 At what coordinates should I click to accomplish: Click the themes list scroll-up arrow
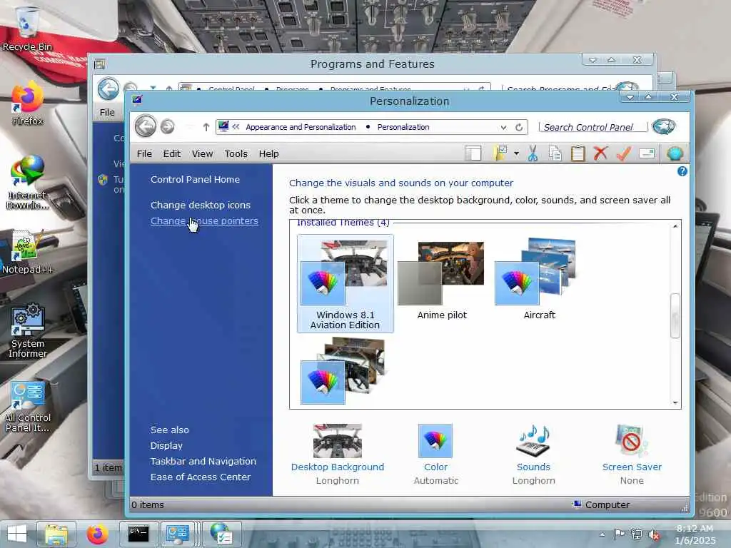point(675,226)
